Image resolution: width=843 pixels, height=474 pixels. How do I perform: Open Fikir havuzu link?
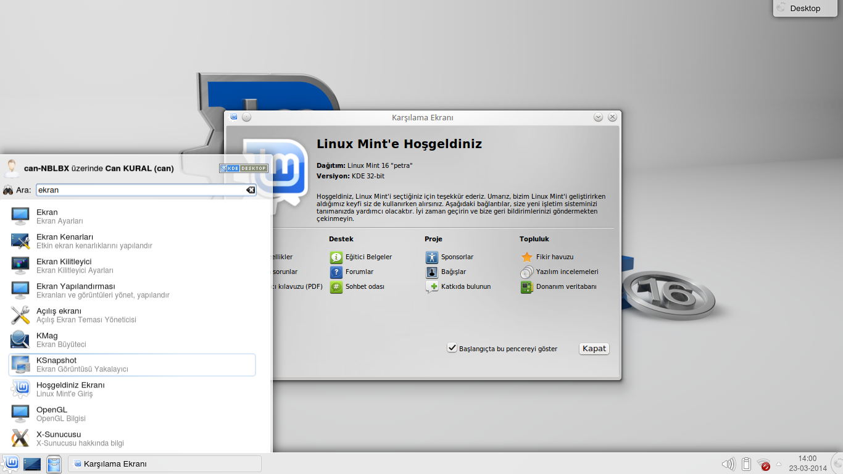tap(555, 257)
